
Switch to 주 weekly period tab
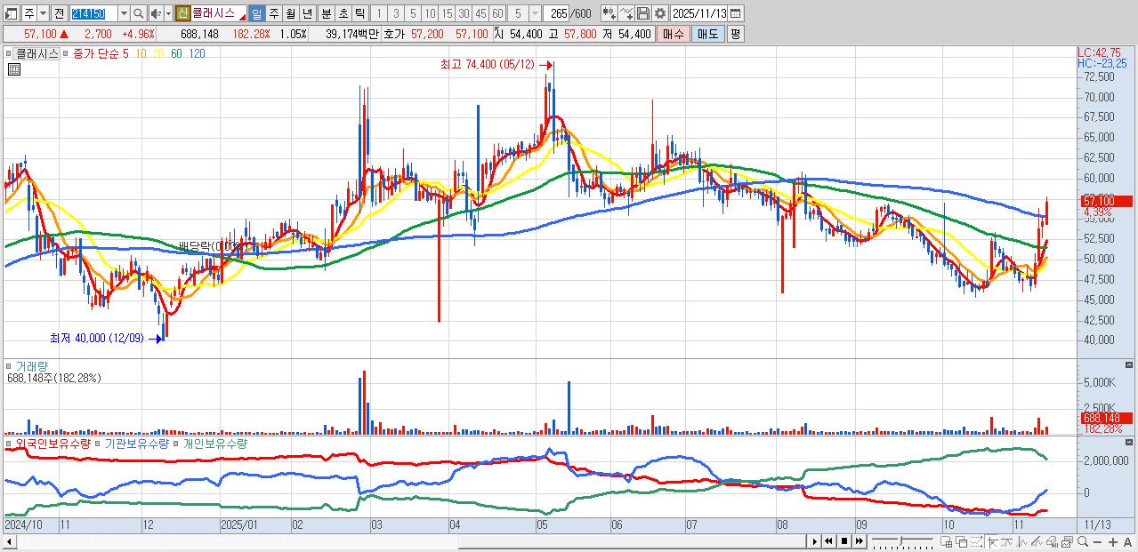(273, 13)
